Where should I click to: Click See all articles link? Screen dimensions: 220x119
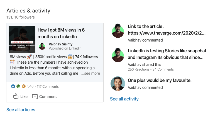point(21,110)
